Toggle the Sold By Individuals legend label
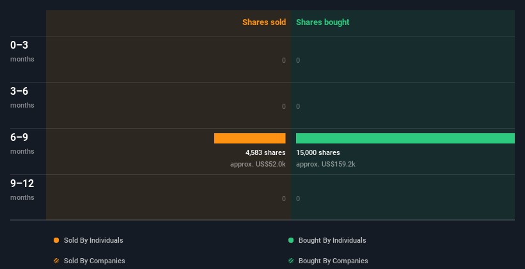 pyautogui.click(x=93, y=240)
